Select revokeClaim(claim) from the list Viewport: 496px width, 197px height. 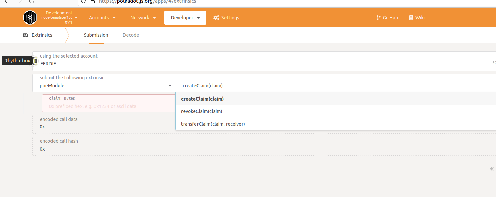coord(336,111)
